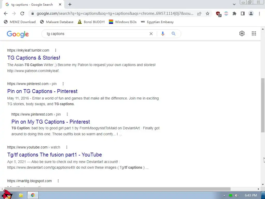View site info via the padlock icon
Viewport: 265px width, 199px height.
pos(33,13)
